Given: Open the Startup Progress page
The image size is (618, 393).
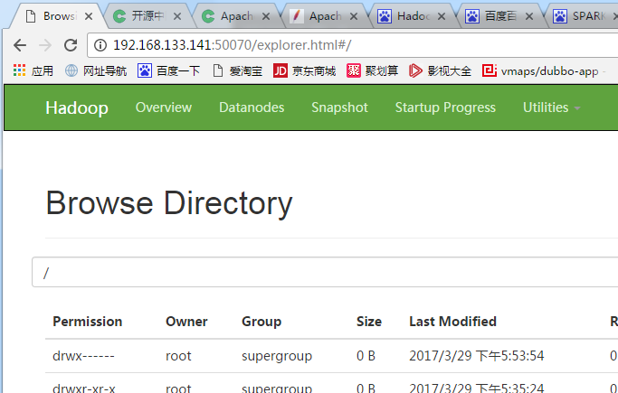Looking at the screenshot, I should pyautogui.click(x=445, y=108).
